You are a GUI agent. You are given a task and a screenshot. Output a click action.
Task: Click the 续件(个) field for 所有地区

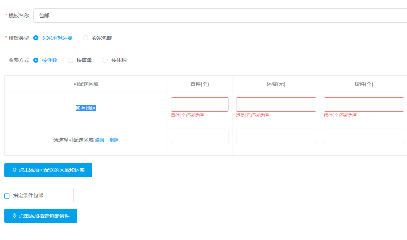364,105
